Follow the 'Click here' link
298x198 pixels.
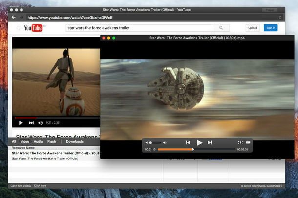(x=40, y=186)
